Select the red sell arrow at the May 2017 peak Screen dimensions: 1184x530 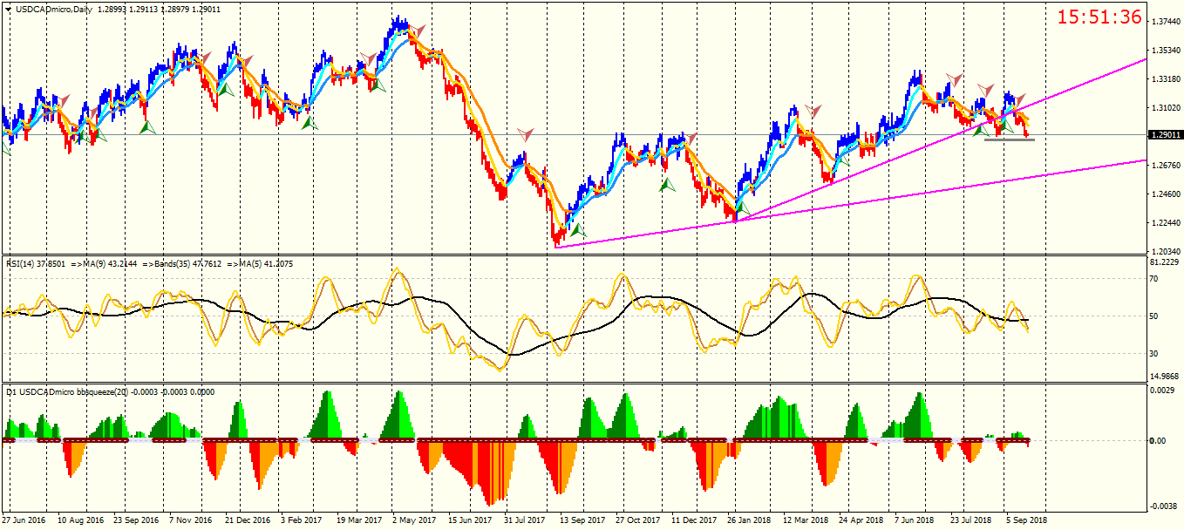(x=419, y=32)
